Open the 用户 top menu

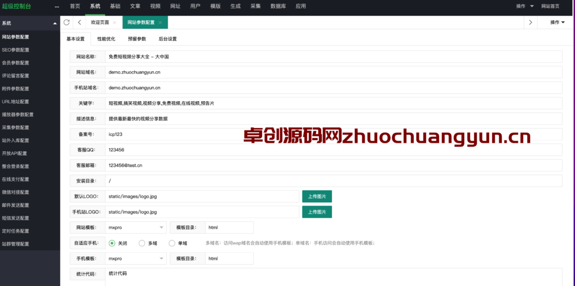coord(195,6)
